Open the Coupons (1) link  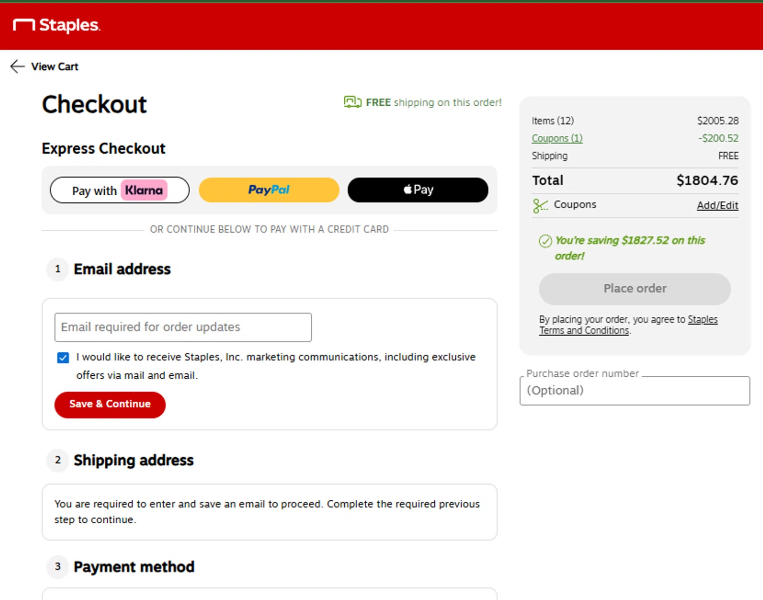(x=557, y=138)
